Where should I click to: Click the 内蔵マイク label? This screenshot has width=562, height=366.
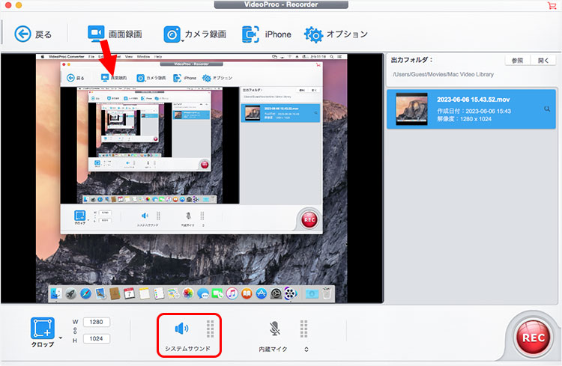(273, 350)
